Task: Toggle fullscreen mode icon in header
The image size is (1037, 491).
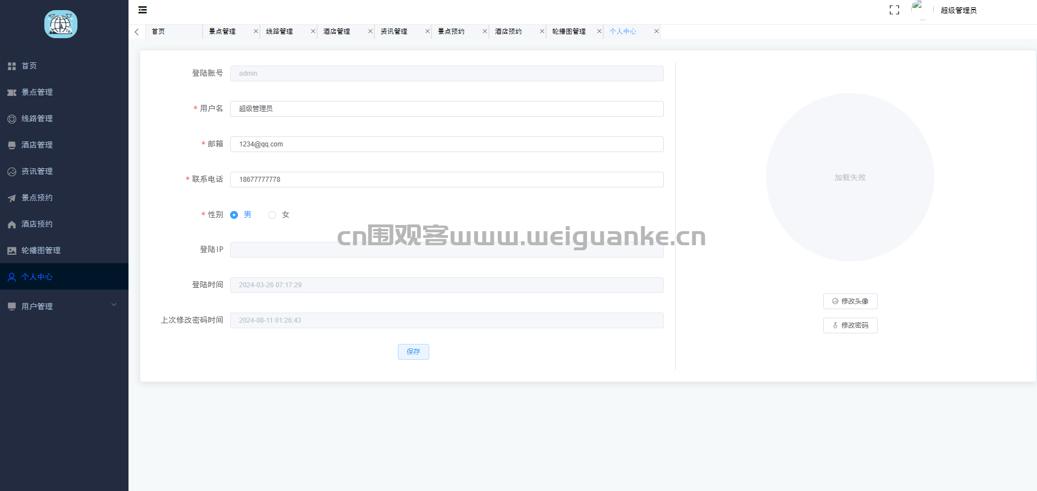Action: (894, 10)
